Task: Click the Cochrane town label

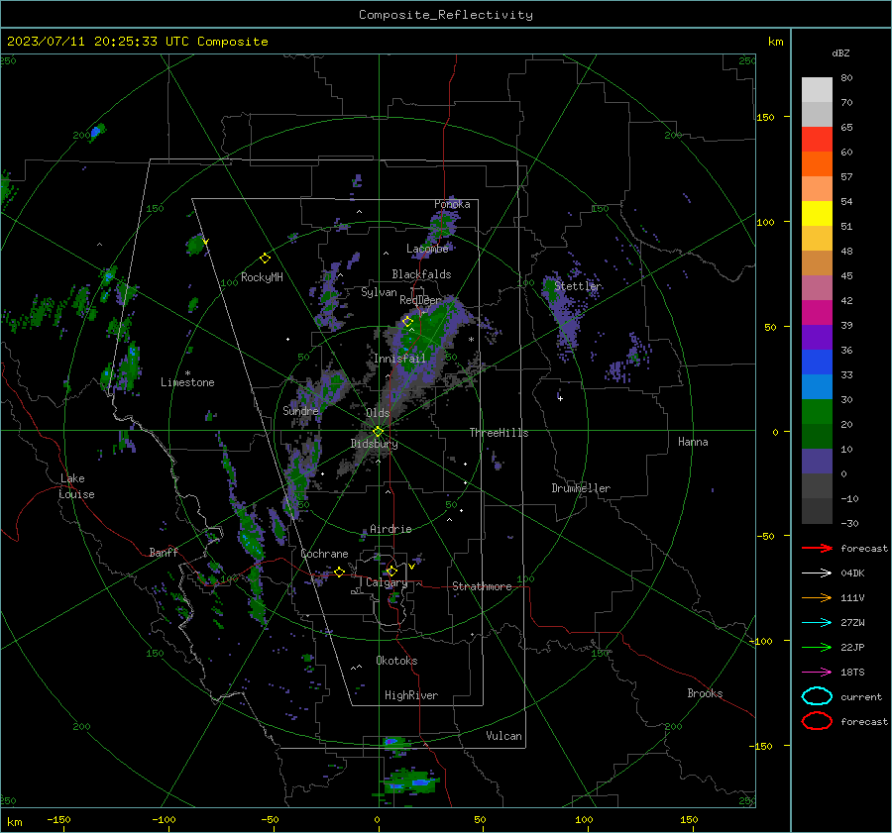Action: coord(324,554)
